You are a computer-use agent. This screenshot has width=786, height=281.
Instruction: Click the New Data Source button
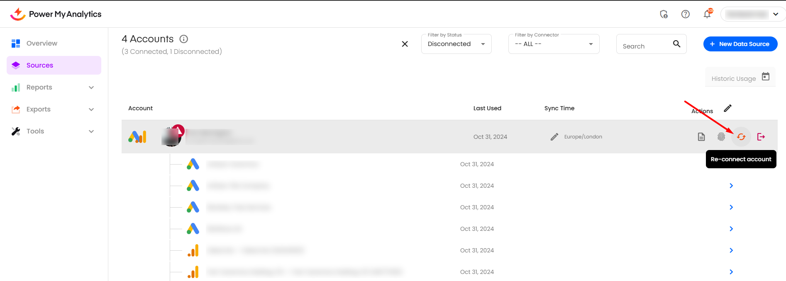tap(740, 44)
